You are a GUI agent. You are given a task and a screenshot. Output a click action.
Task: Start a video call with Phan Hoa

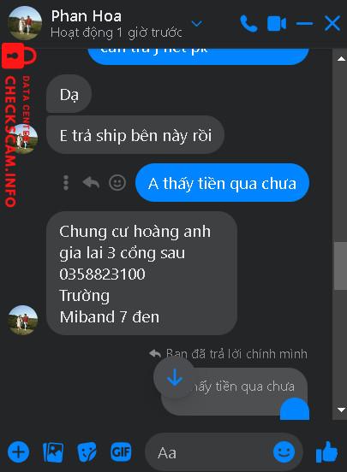[277, 23]
